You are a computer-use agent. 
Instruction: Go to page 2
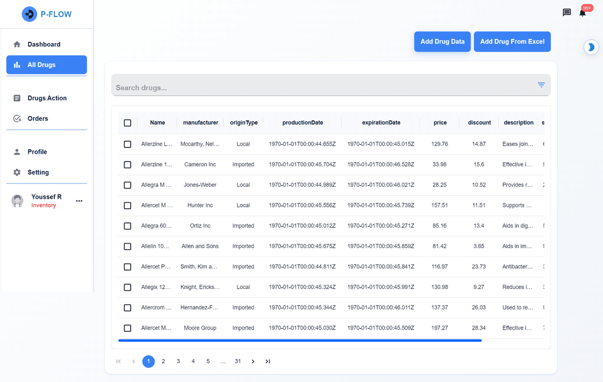pos(164,361)
